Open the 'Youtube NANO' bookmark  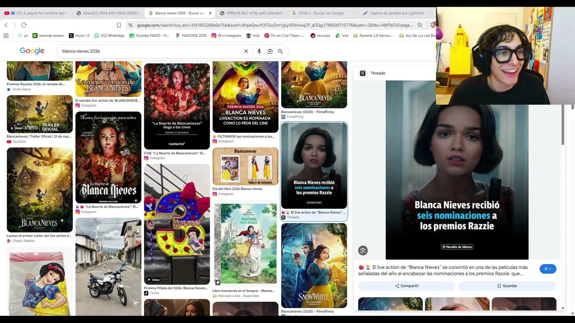tap(149, 35)
